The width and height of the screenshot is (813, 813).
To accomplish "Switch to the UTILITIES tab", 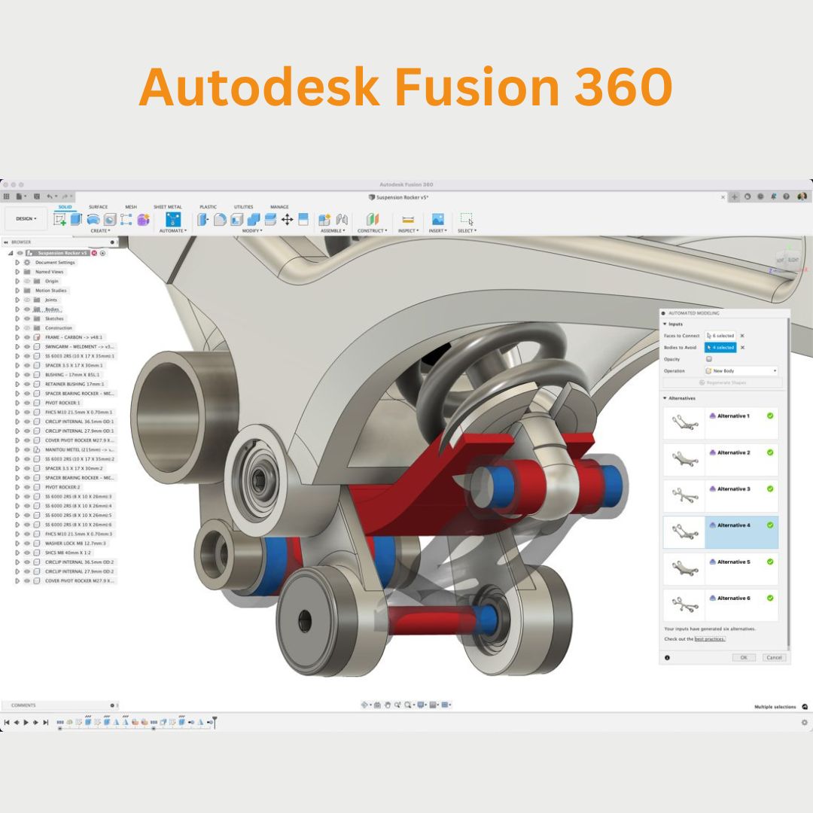I will [243, 207].
